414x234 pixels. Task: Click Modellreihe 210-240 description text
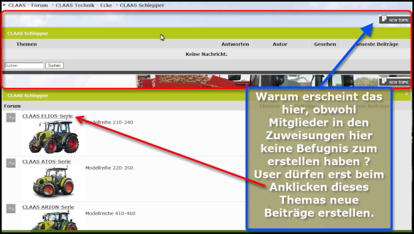(x=109, y=122)
